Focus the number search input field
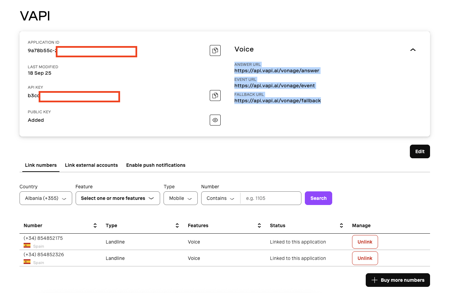 click(271, 198)
